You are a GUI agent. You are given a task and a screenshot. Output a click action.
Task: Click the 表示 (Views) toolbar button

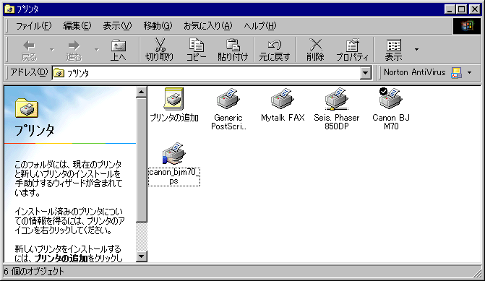(x=393, y=50)
